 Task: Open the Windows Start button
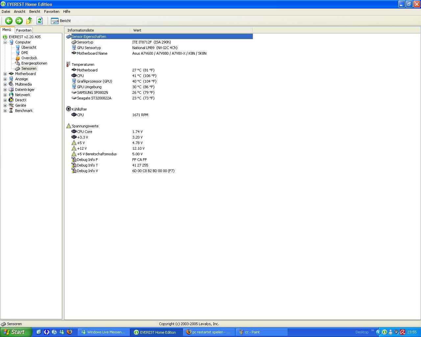pos(16,332)
